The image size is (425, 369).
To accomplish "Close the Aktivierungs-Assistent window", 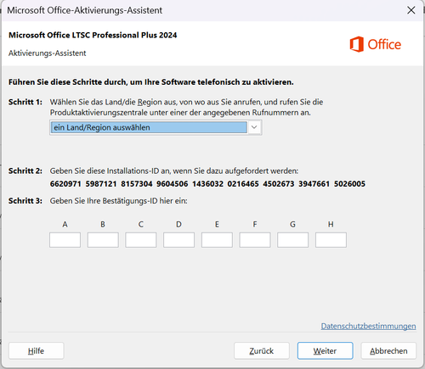I will point(411,10).
